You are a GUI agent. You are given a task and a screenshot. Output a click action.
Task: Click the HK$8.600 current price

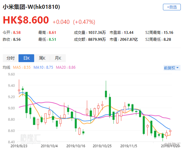[x=26, y=20]
